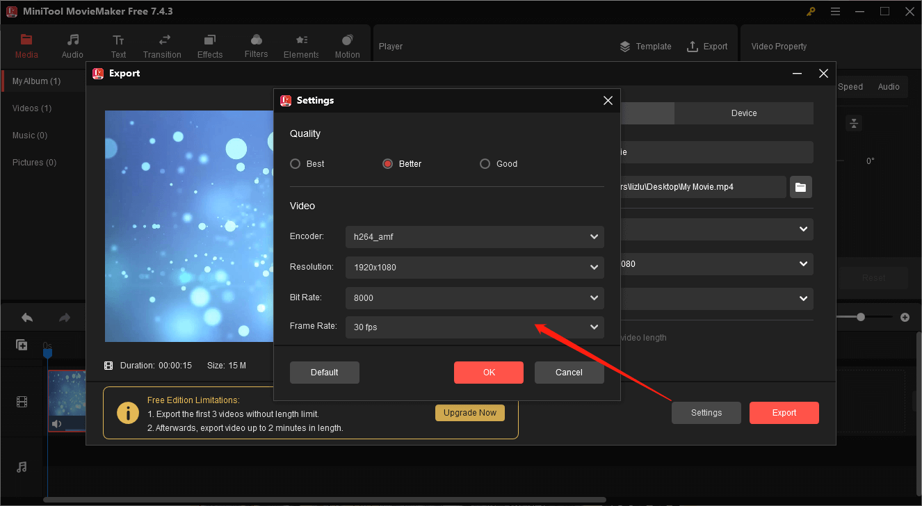922x506 pixels.
Task: Open the Media tab icon
Action: [26, 40]
